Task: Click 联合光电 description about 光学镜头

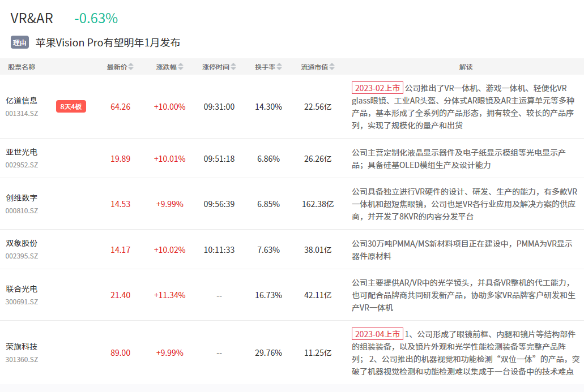Action: point(464,295)
